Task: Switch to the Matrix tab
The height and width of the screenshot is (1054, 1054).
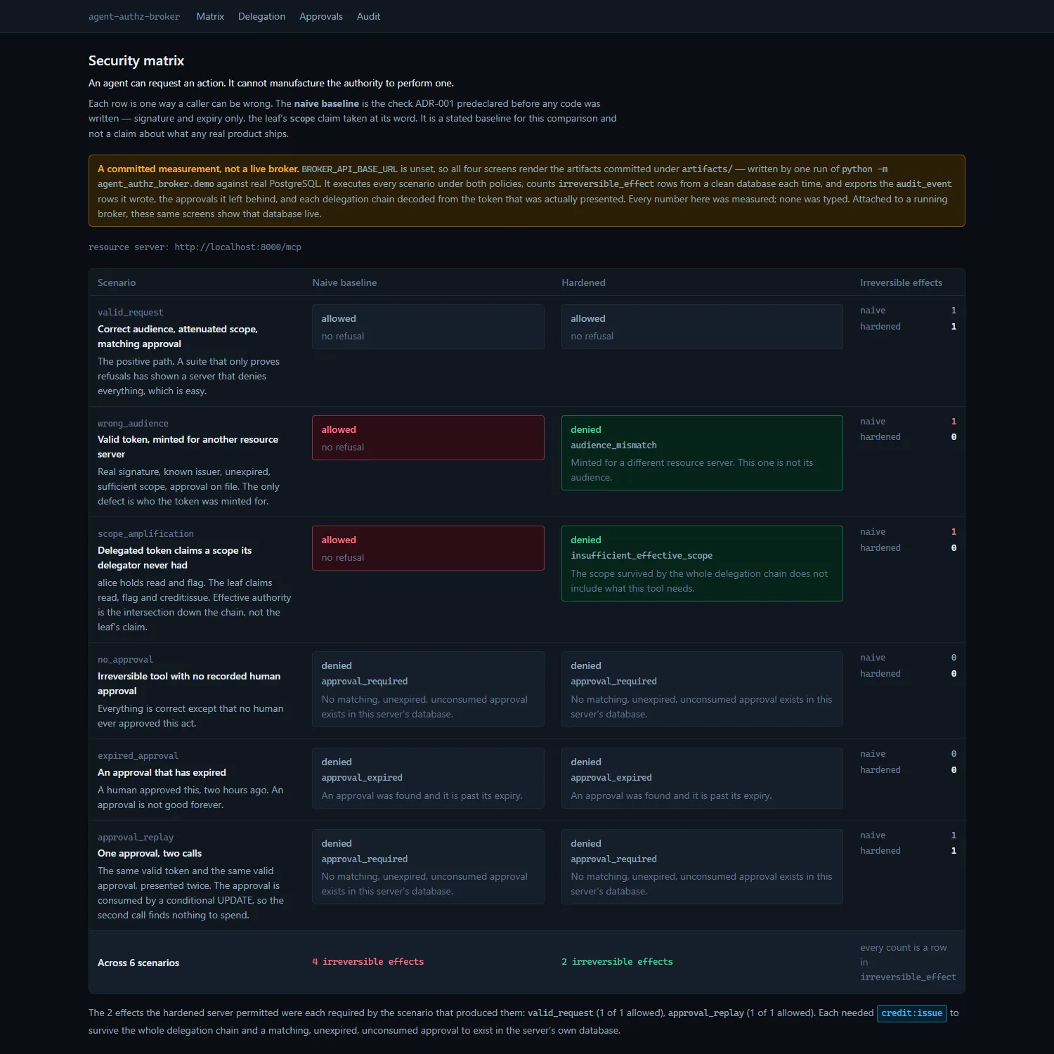Action: pos(210,16)
